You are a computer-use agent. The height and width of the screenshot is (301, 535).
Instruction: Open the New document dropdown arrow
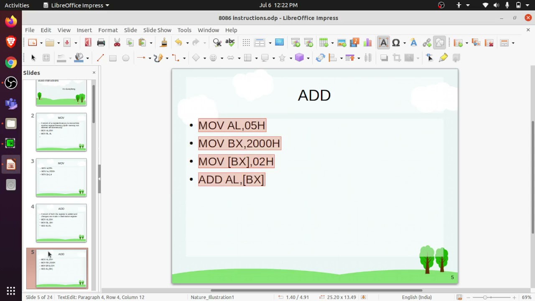click(41, 43)
